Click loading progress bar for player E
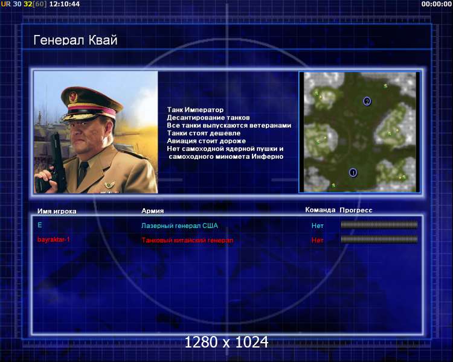The image size is (453, 362). point(379,224)
